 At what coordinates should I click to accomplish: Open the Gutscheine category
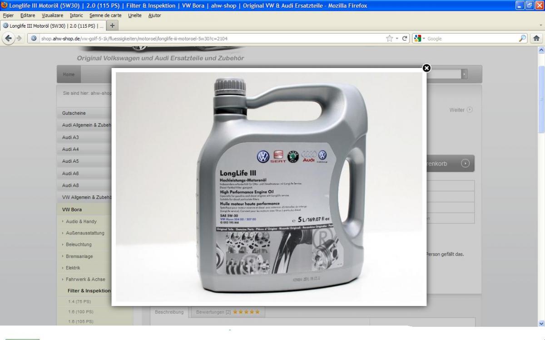coord(84,113)
